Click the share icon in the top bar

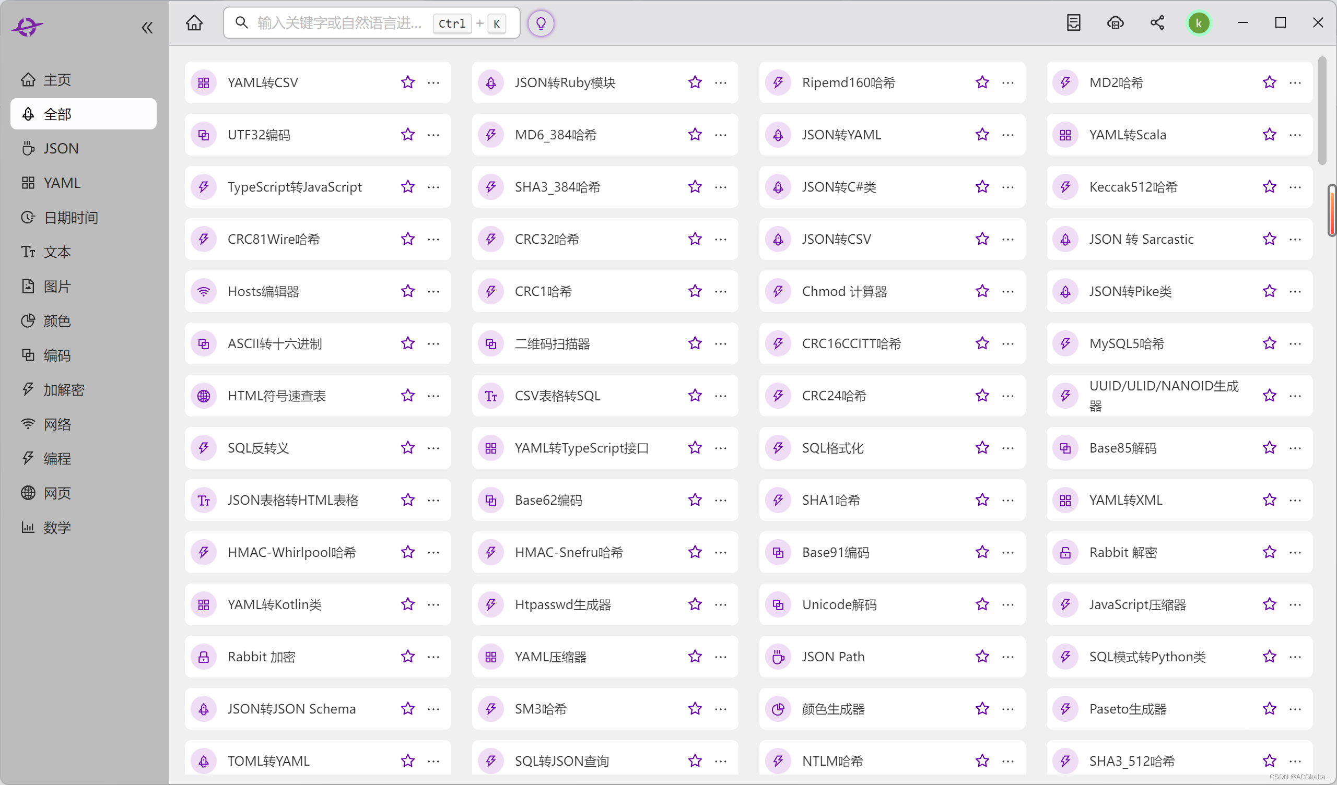point(1157,23)
